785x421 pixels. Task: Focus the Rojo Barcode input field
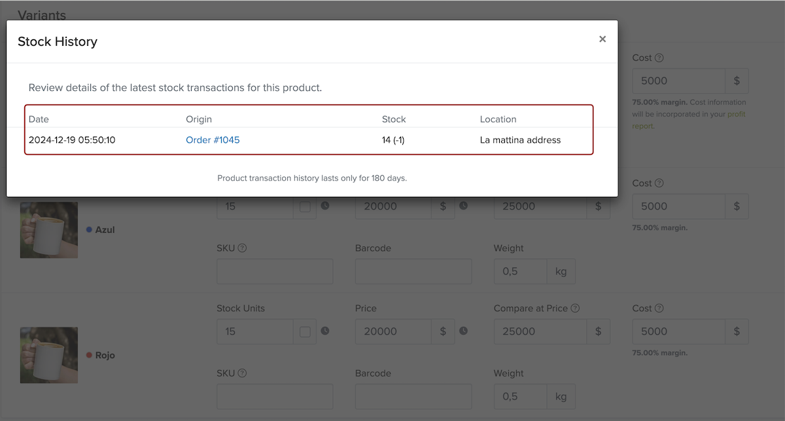(x=413, y=397)
